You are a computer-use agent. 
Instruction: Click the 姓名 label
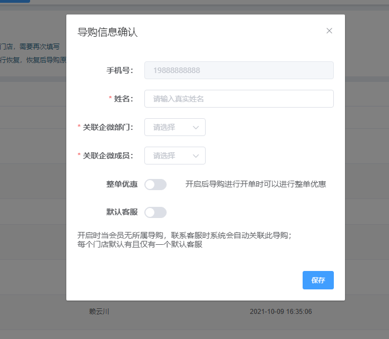[x=124, y=99]
